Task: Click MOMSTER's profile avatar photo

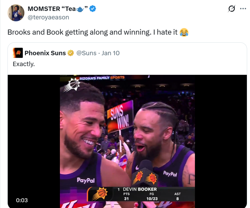Action: point(16,13)
